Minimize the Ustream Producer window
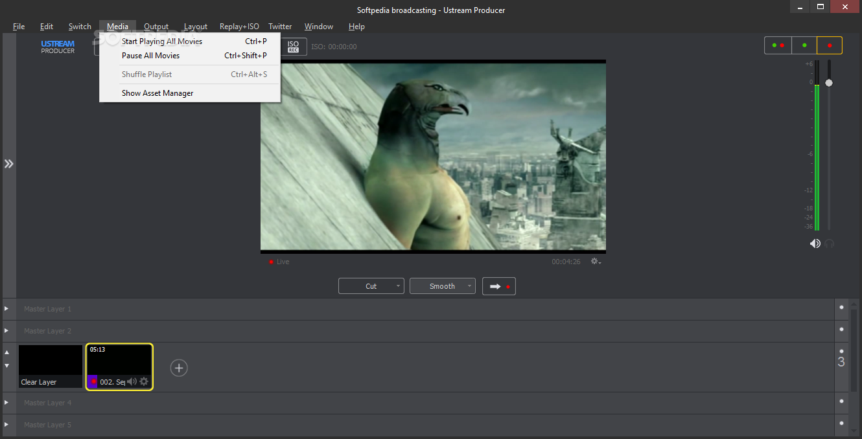 click(801, 6)
